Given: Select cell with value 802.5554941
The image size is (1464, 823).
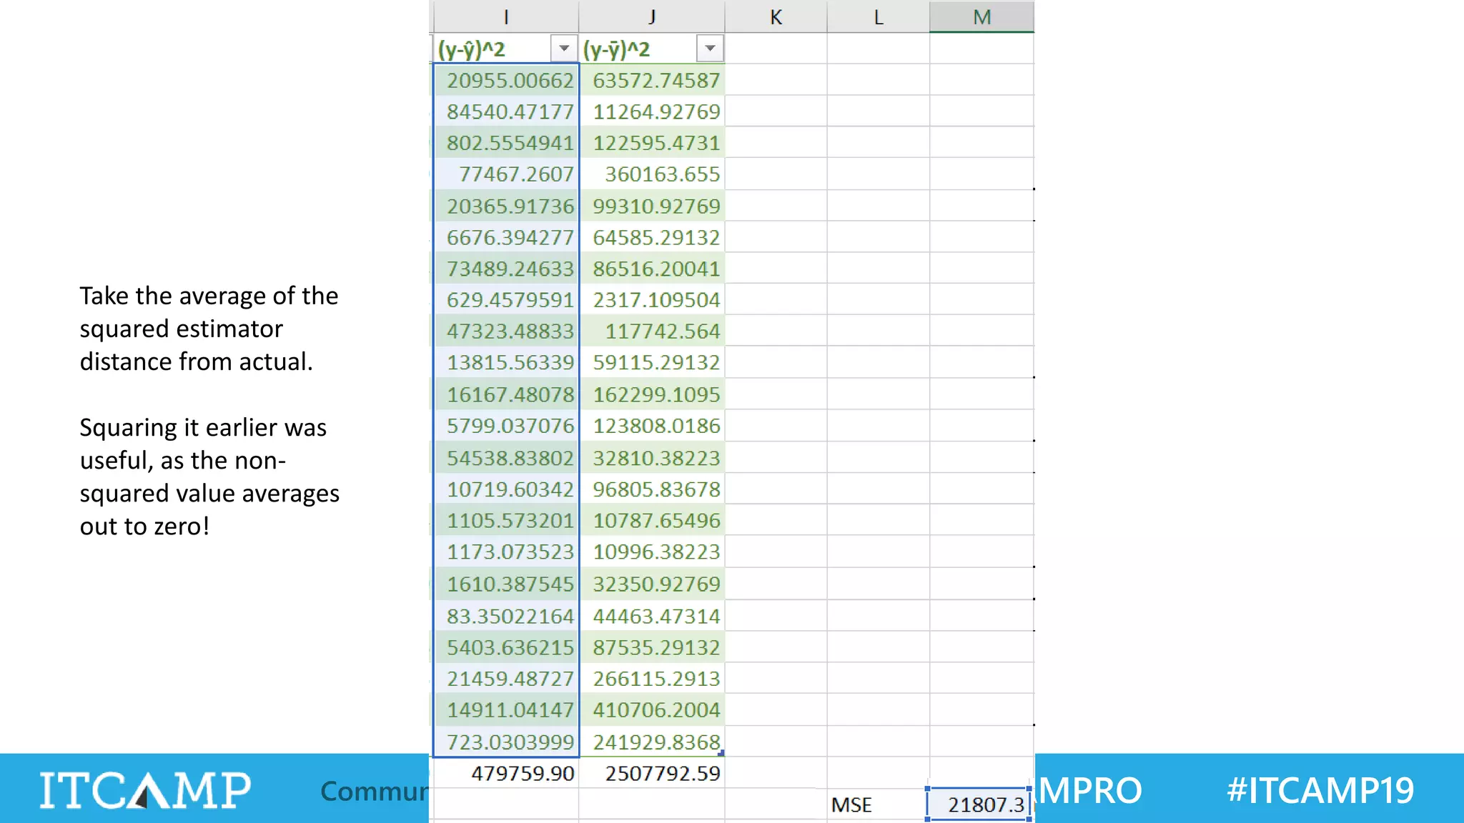Looking at the screenshot, I should click(506, 143).
